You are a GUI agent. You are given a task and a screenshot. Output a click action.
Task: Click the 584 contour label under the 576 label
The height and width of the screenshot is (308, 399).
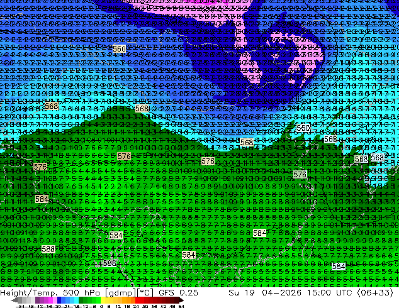click(42, 199)
